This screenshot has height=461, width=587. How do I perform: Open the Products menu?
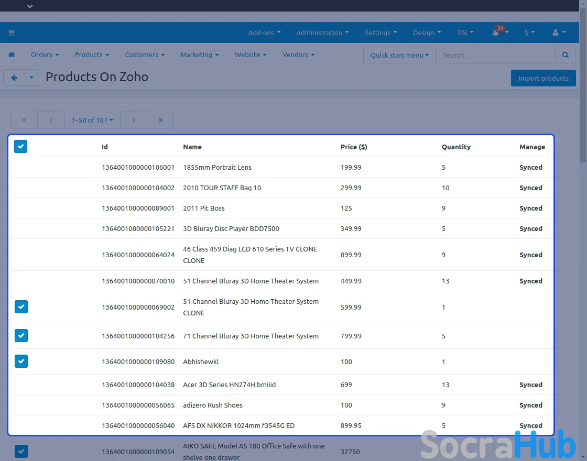(x=92, y=54)
